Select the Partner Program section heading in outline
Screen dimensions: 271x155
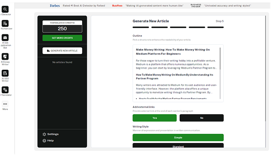coord(174,76)
